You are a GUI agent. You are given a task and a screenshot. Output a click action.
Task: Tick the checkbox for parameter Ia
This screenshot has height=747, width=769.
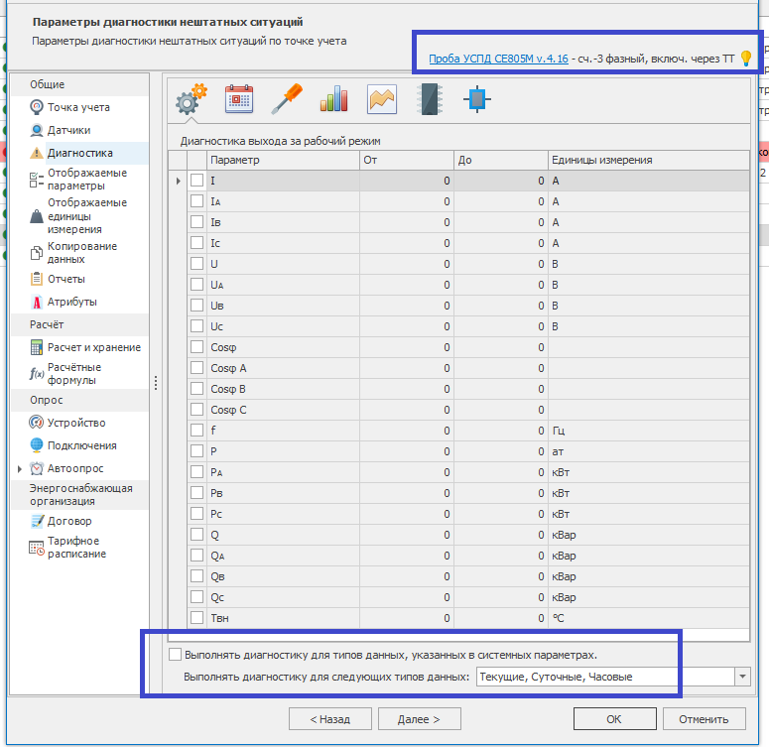click(196, 201)
